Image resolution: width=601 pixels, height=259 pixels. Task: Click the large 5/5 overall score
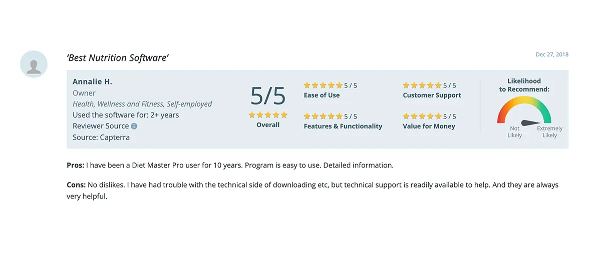click(268, 95)
